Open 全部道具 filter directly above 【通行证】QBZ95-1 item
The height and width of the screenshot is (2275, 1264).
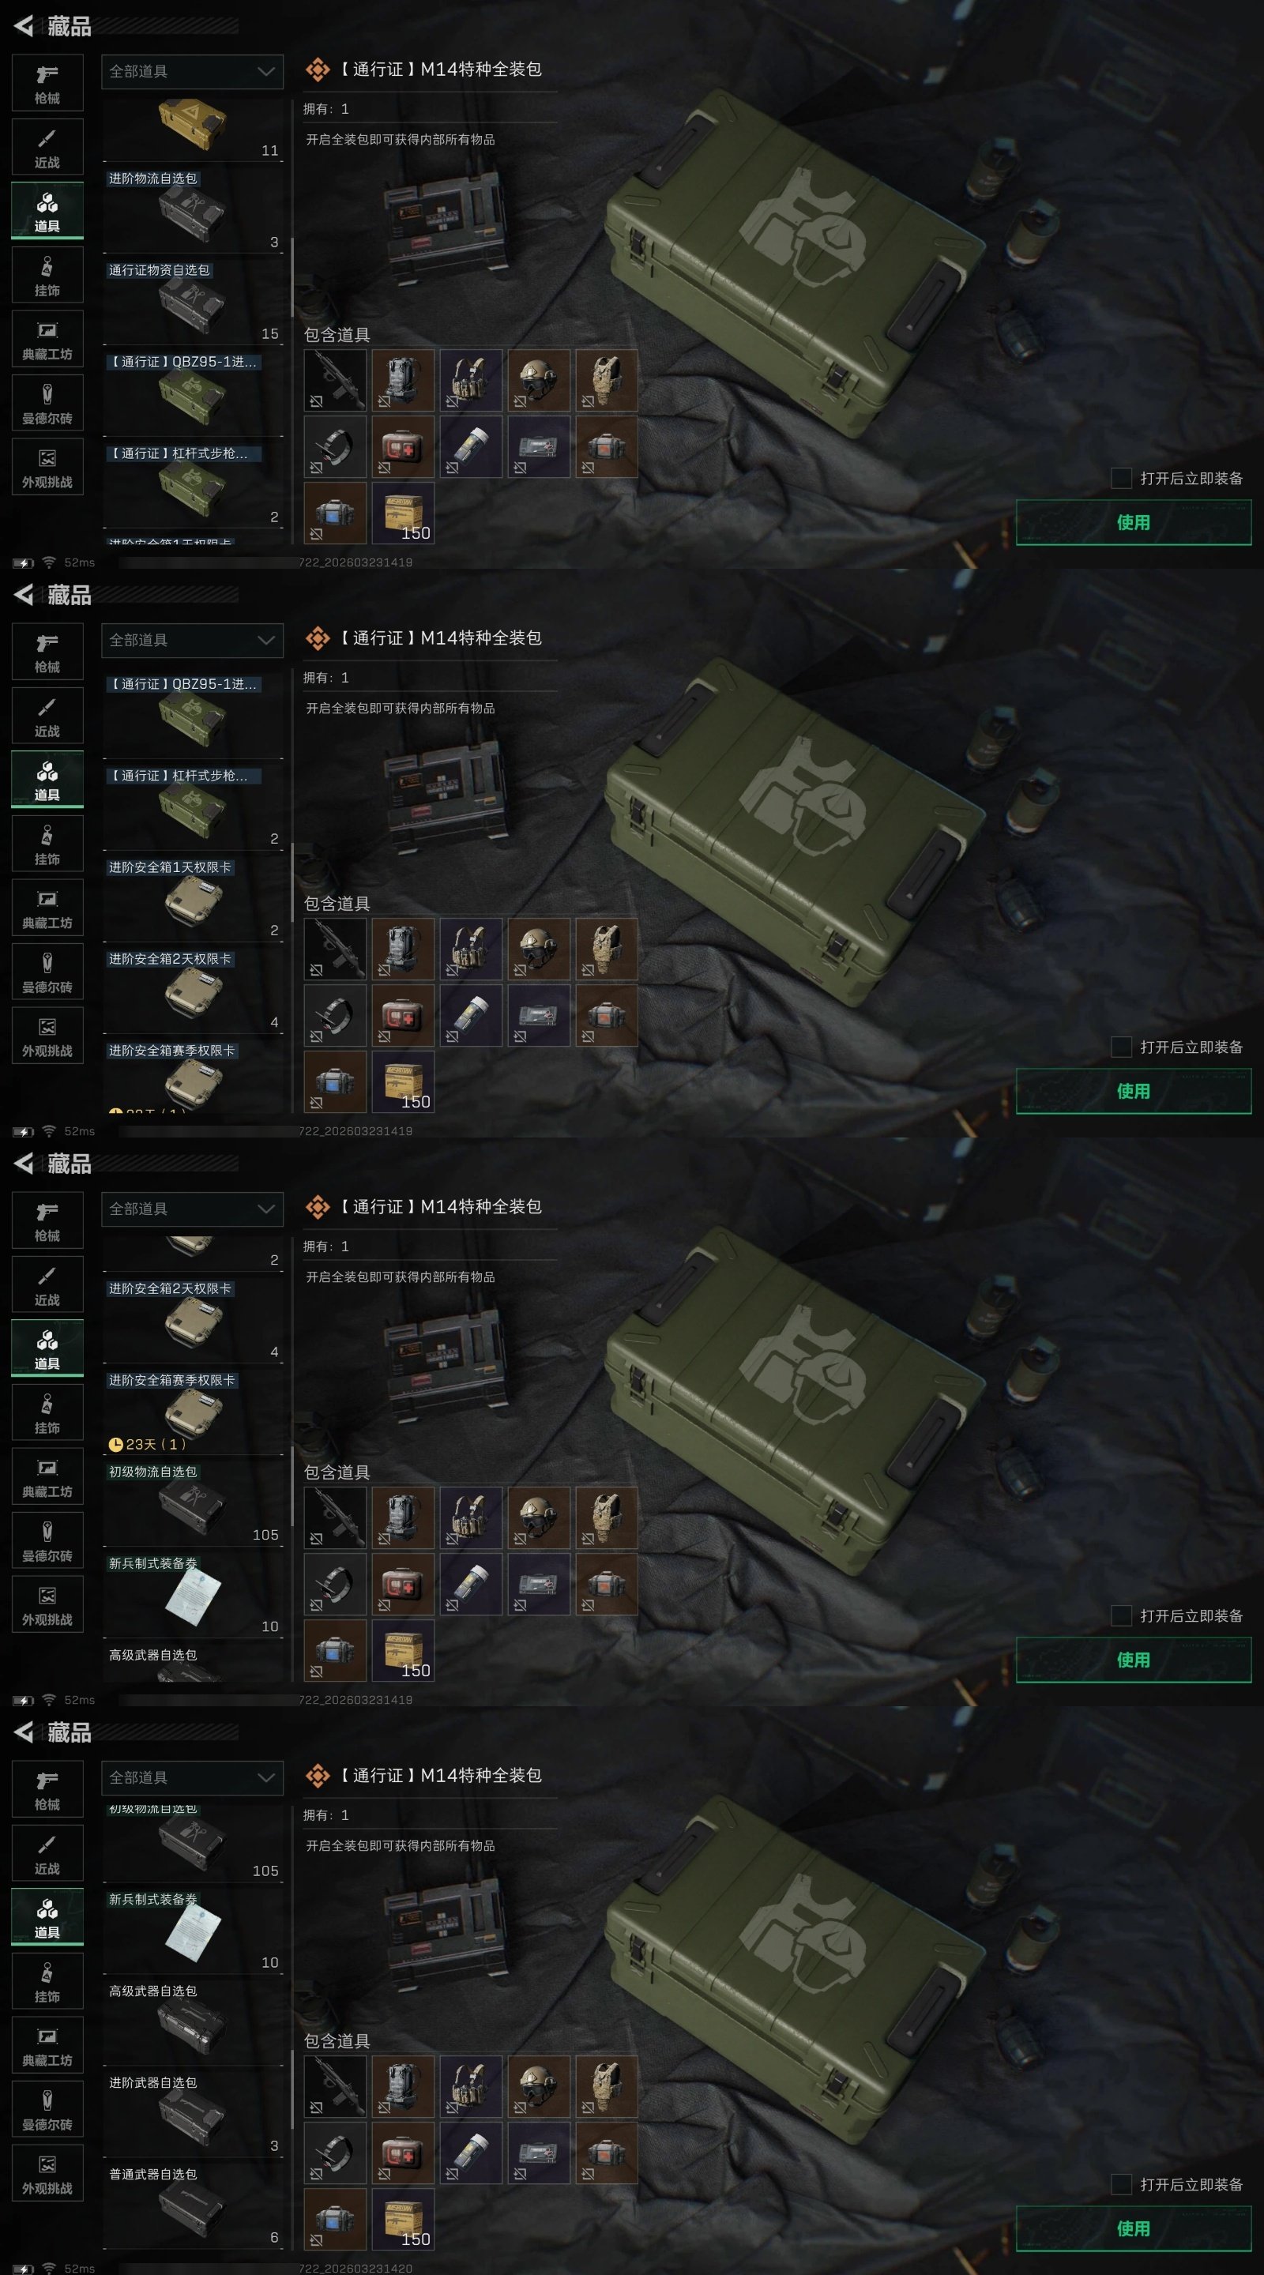tap(193, 641)
